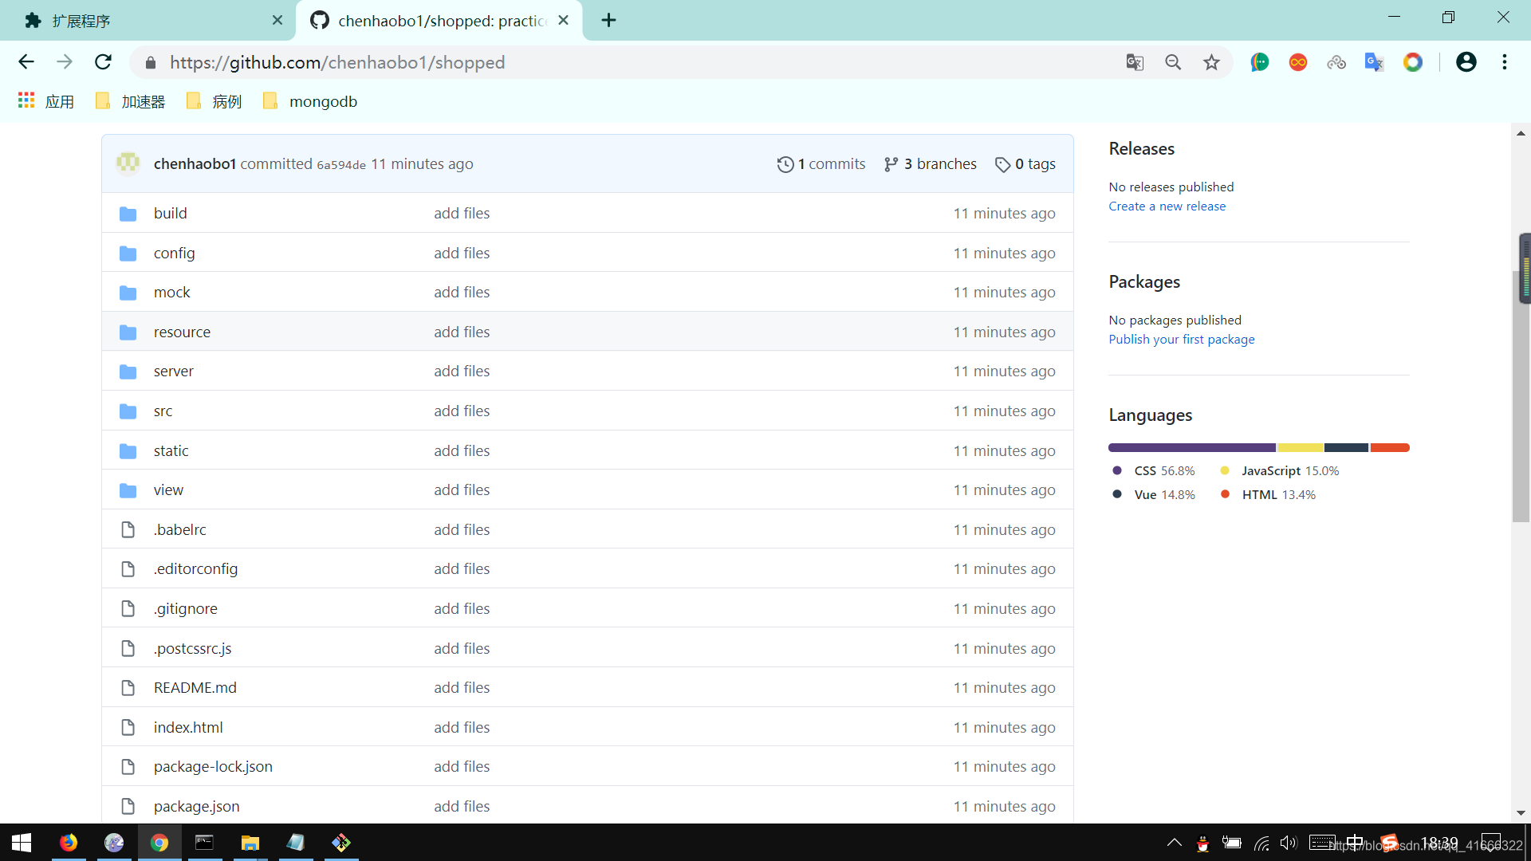Open the mock folder
This screenshot has height=861, width=1531.
click(x=172, y=292)
